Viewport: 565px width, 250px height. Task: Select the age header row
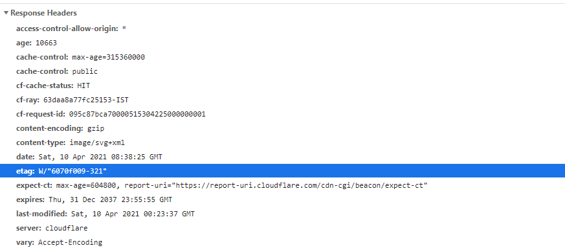point(282,43)
